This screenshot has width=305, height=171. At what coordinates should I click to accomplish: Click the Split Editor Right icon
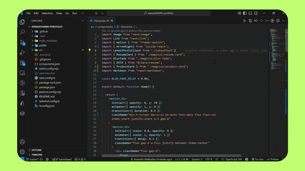pos(278,21)
